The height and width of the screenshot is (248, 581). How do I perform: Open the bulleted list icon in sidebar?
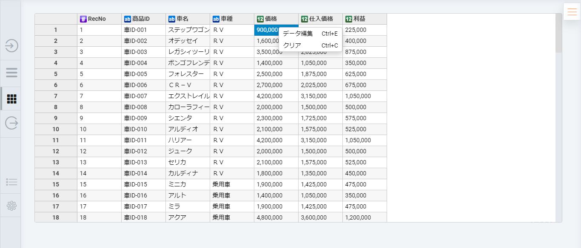[x=11, y=182]
